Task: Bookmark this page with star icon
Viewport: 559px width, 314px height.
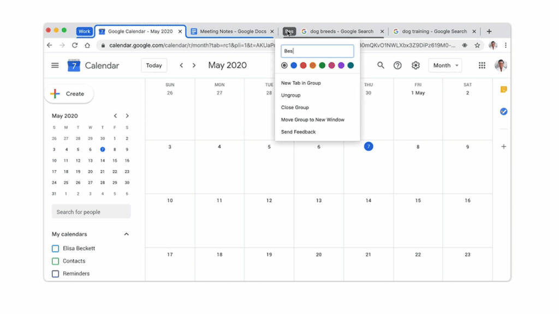Action: point(477,45)
